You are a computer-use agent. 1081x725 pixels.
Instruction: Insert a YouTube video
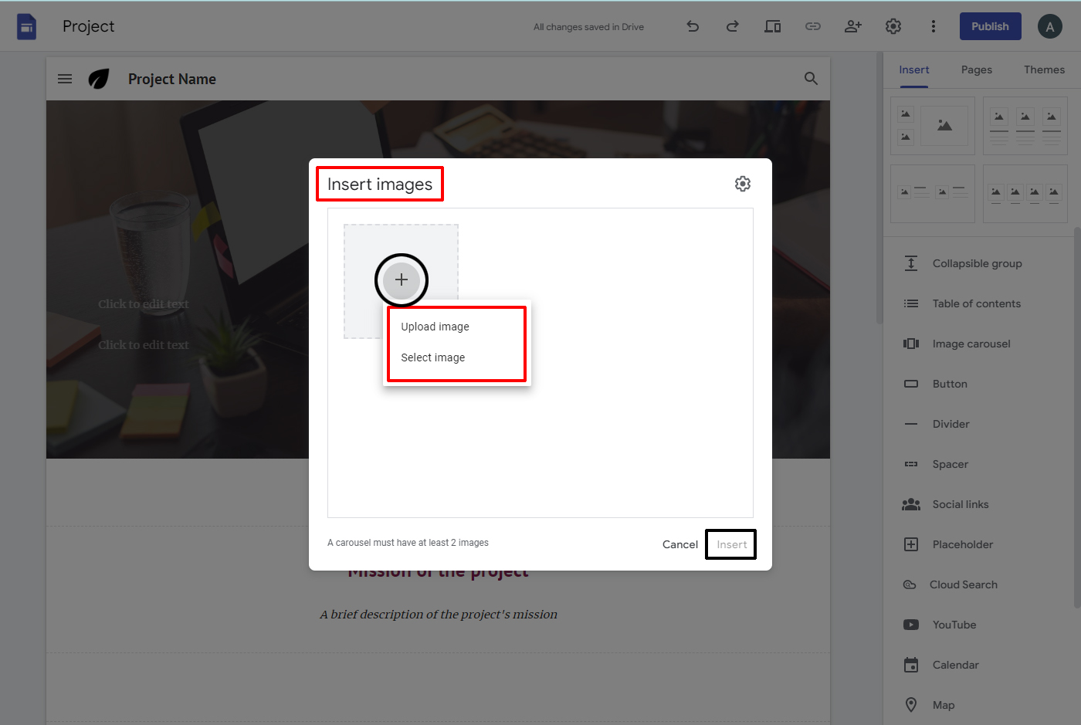pyautogui.click(x=954, y=624)
